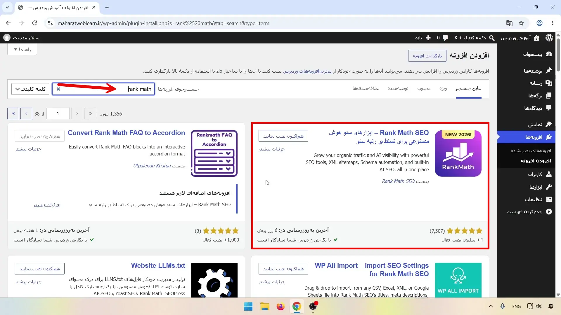Click the page number input field
Image resolution: width=561 pixels, height=315 pixels.
[x=58, y=113]
